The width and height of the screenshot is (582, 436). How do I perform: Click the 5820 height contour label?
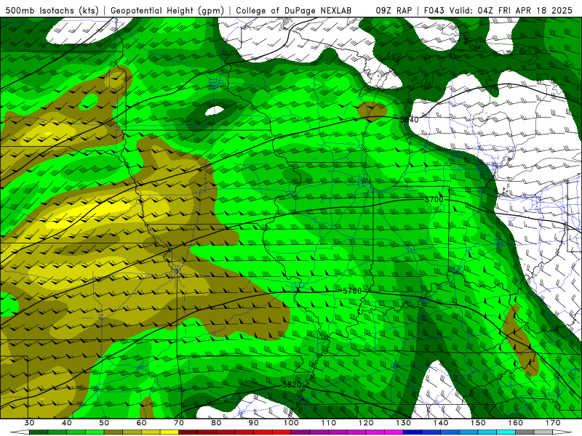pyautogui.click(x=292, y=385)
